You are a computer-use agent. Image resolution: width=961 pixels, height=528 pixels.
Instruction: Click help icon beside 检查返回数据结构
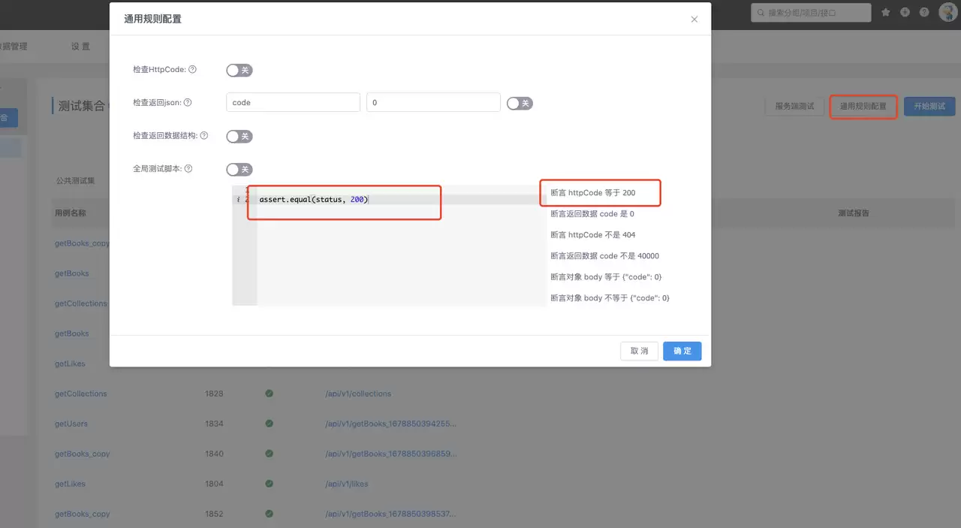(203, 136)
